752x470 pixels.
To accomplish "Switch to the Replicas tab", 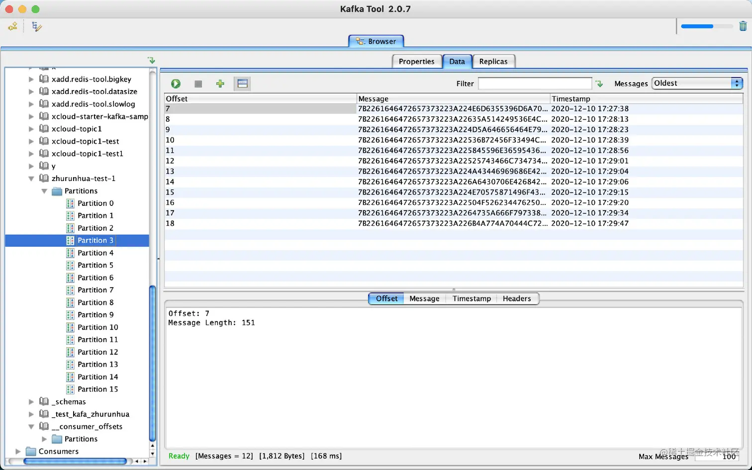I will [x=493, y=61].
